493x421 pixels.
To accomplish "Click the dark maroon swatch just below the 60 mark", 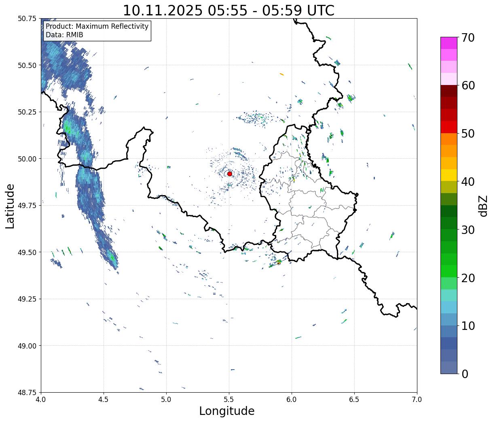I will click(x=449, y=91).
